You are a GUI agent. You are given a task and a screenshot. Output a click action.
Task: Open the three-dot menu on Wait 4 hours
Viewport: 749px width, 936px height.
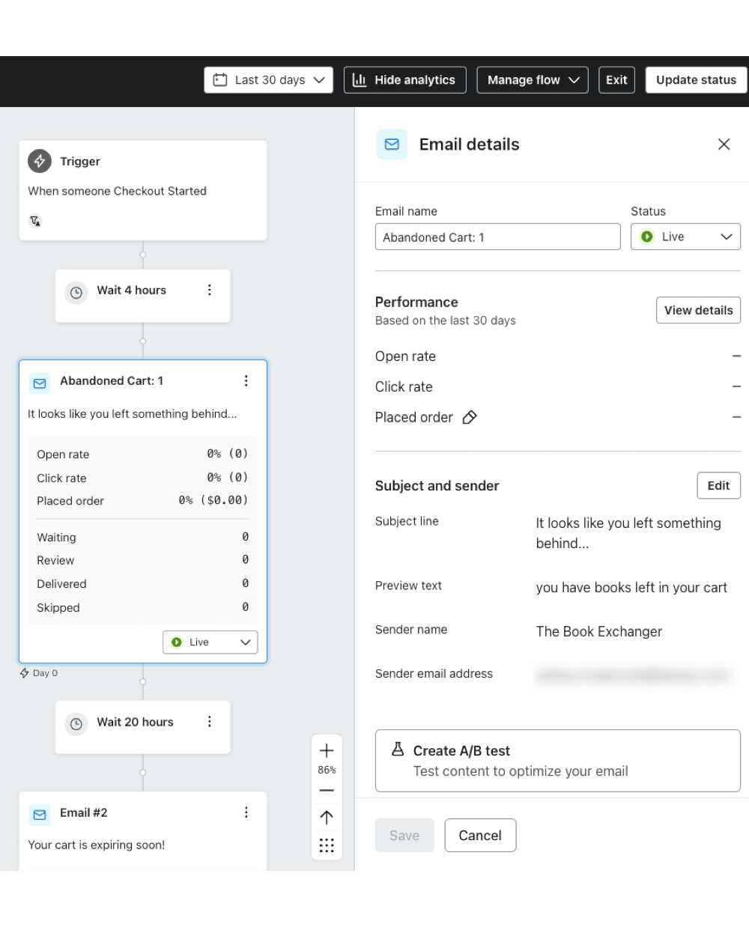pyautogui.click(x=210, y=290)
